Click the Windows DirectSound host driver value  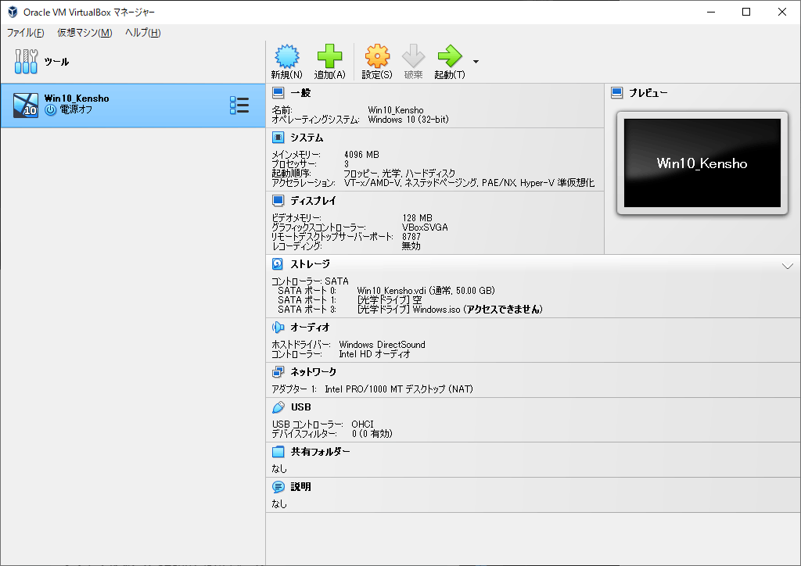(382, 345)
